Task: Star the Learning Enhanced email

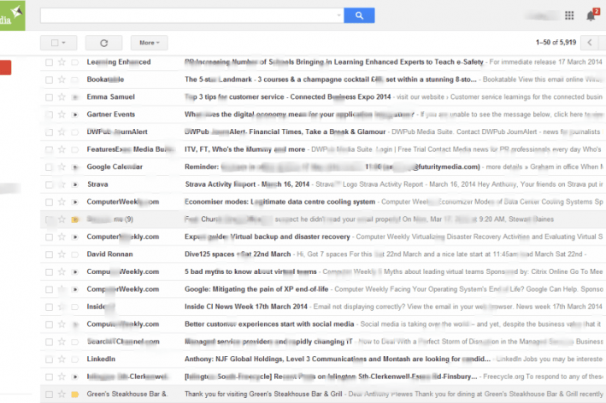Action: click(62, 62)
